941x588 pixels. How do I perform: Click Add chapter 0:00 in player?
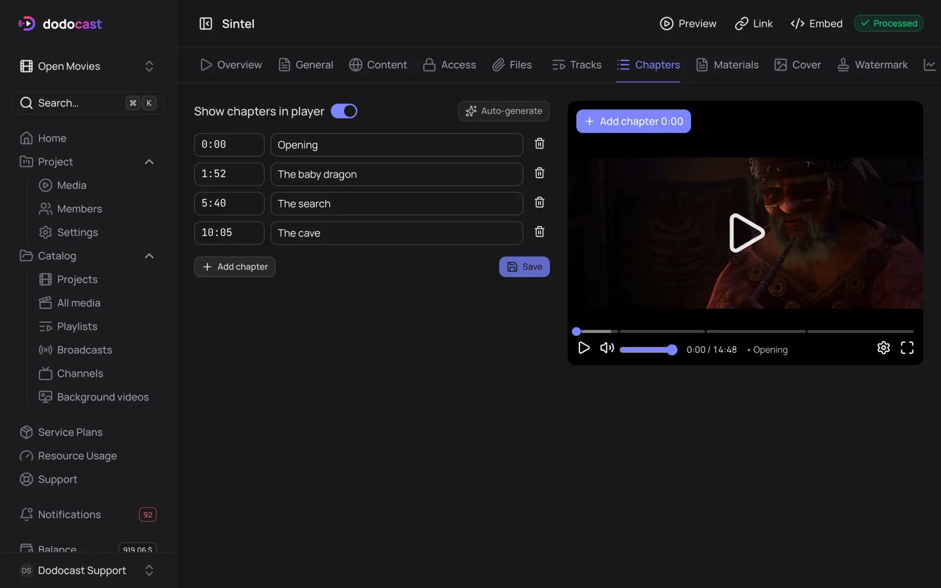pyautogui.click(x=633, y=121)
